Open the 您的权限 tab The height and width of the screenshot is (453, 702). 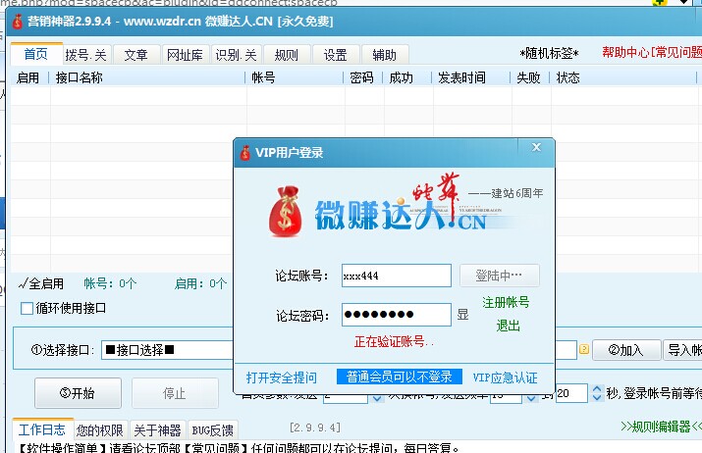click(x=99, y=430)
